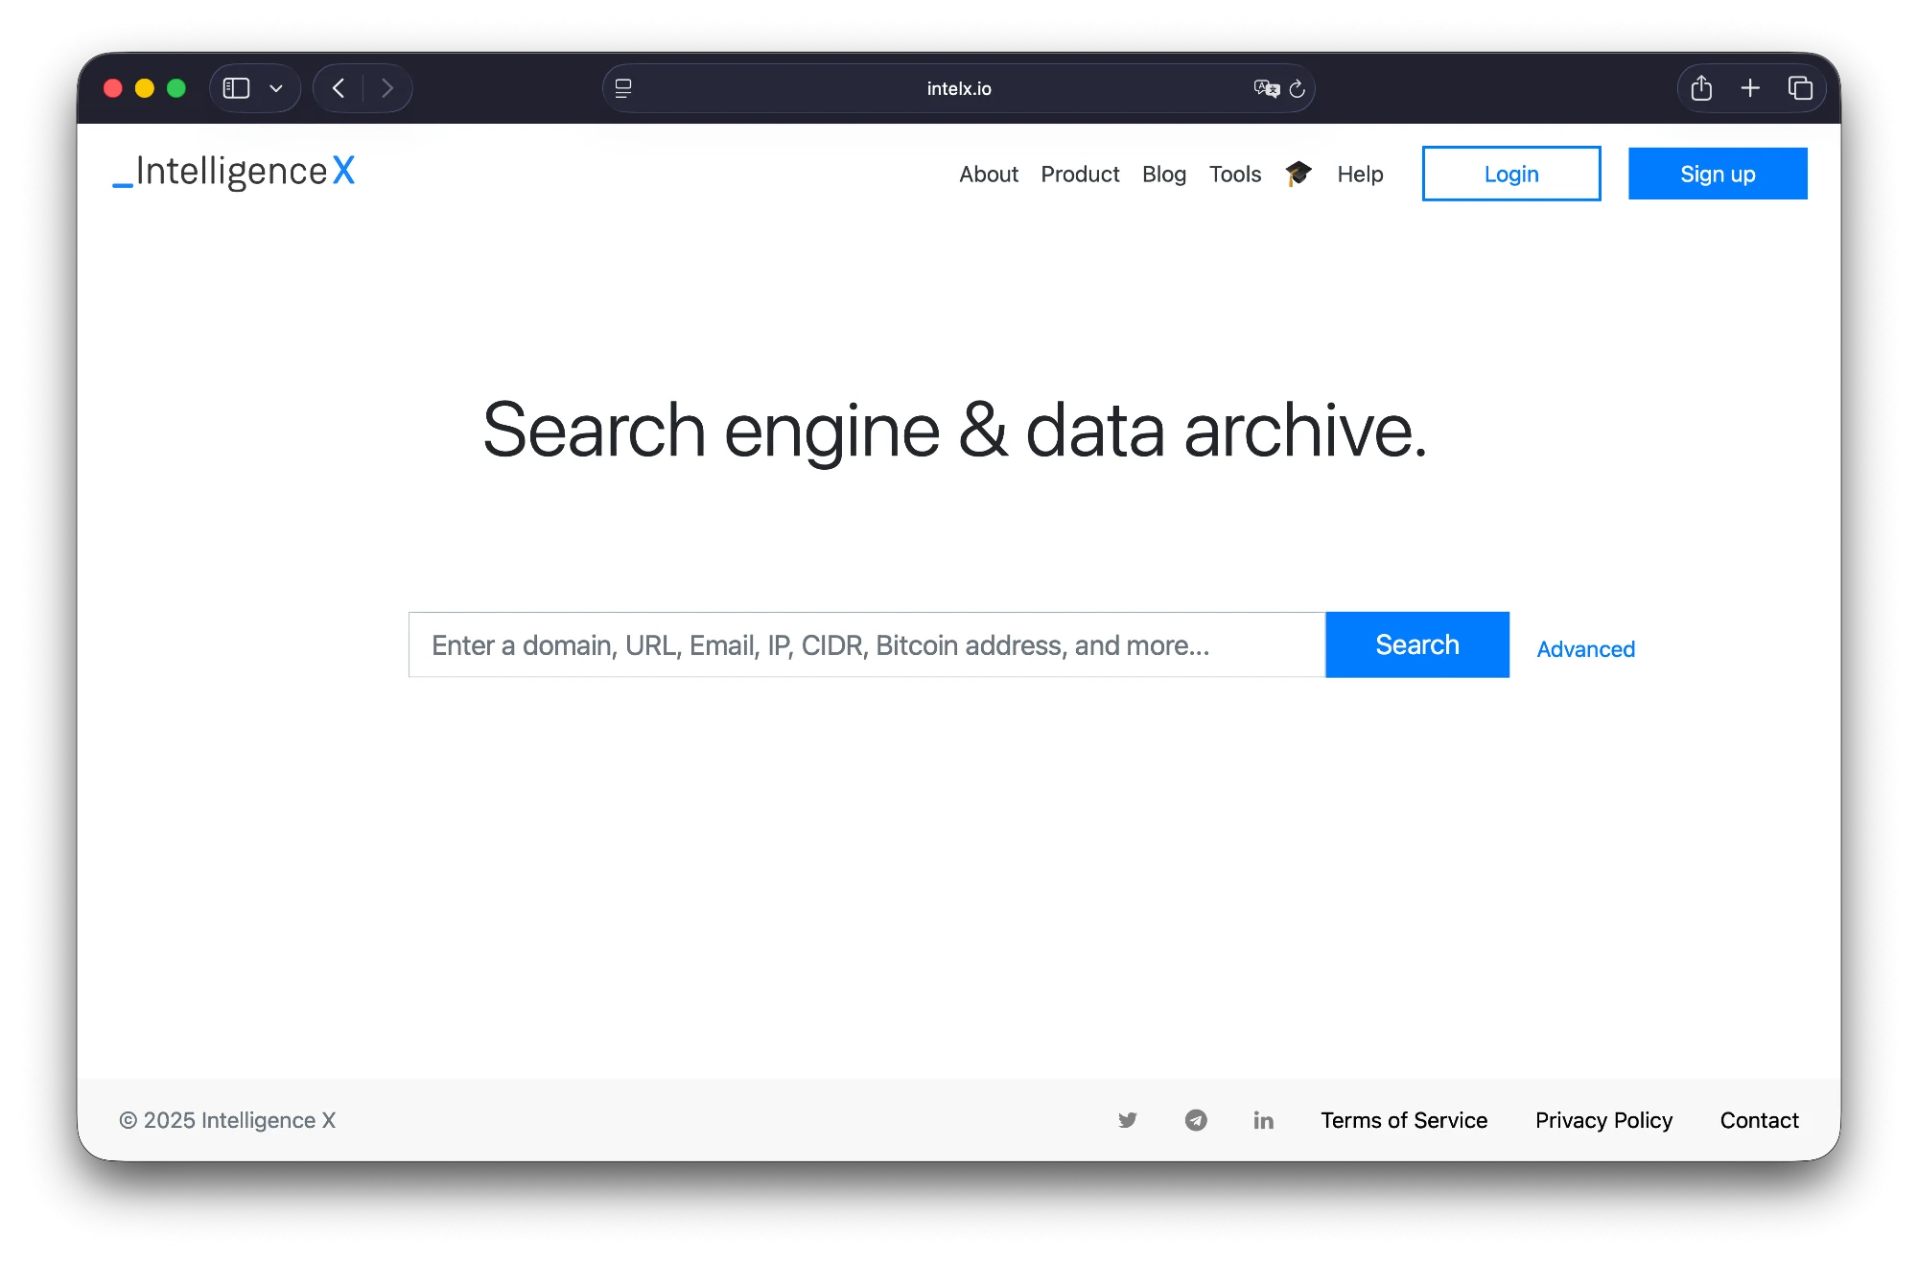
Task: Open the Twitter footer icon
Action: 1128,1120
